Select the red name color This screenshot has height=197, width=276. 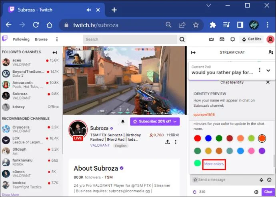tap(198, 138)
